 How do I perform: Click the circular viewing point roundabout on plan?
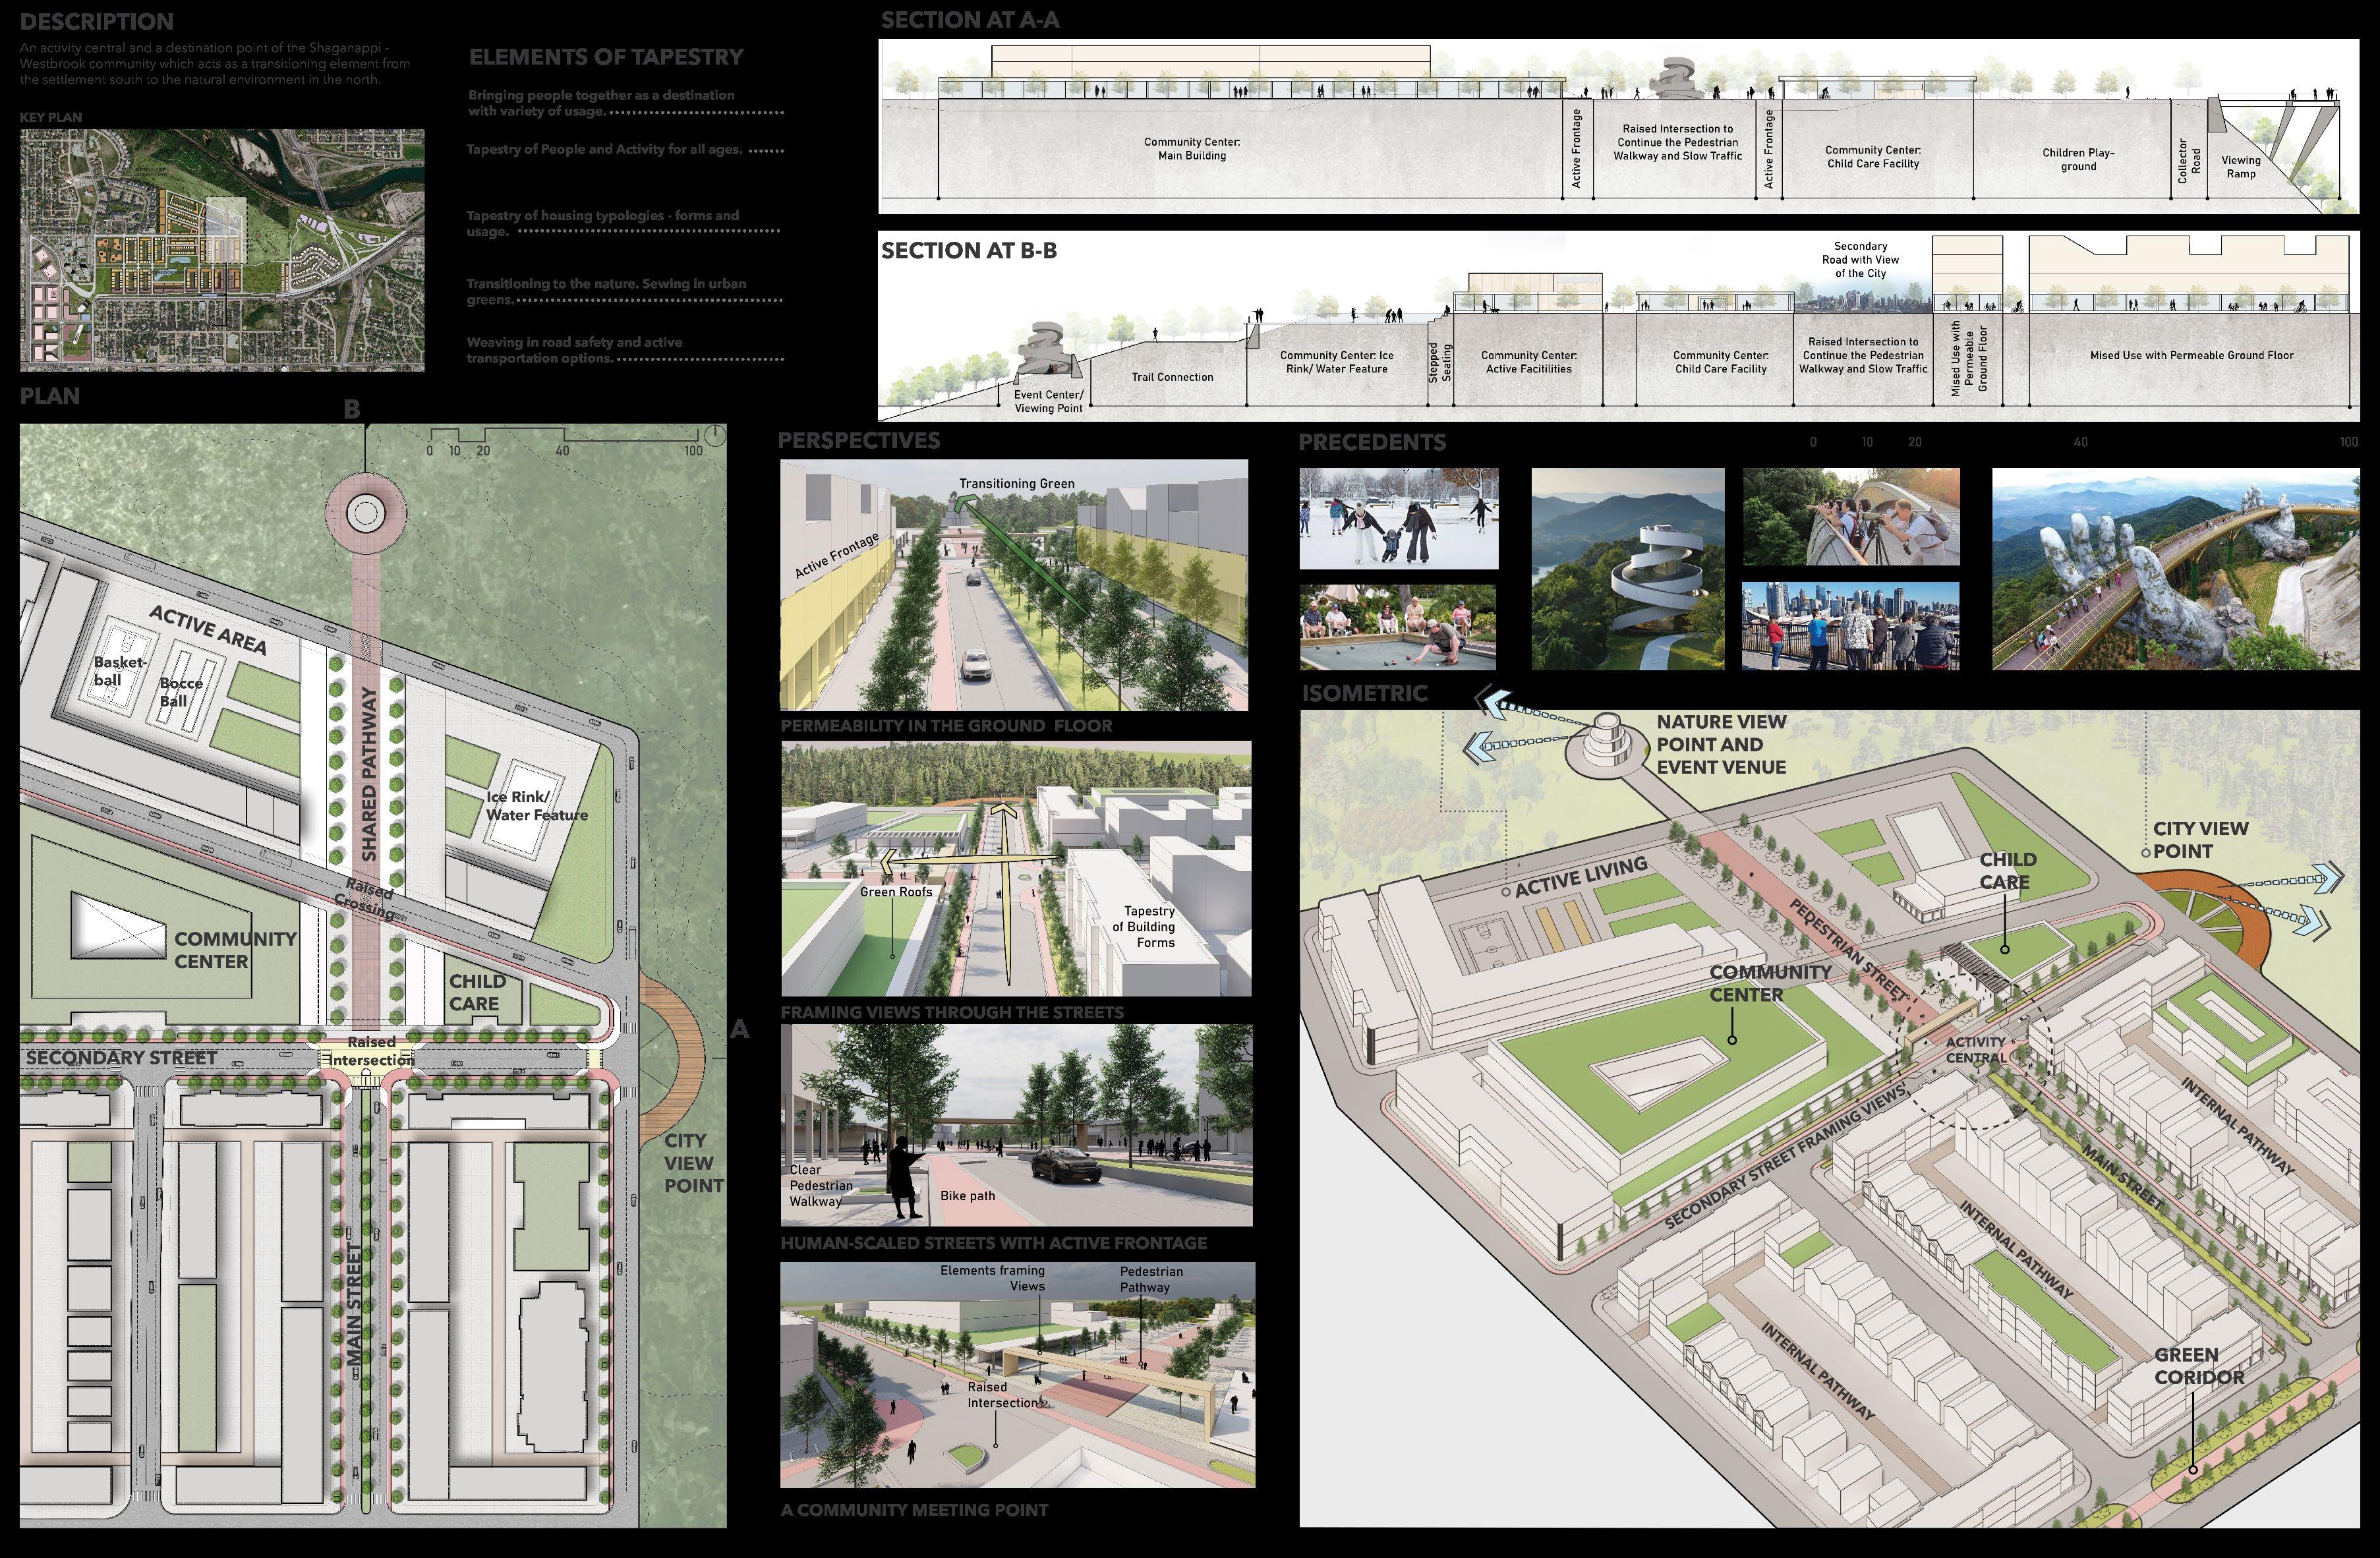point(366,512)
